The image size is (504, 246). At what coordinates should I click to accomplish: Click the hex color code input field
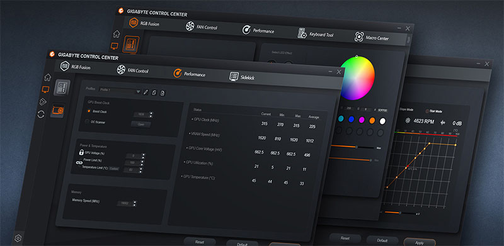click(382, 110)
